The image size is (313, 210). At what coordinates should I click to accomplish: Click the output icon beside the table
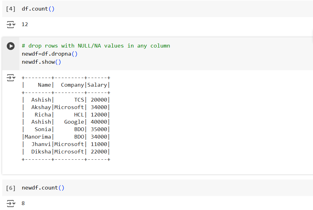coord(11,78)
